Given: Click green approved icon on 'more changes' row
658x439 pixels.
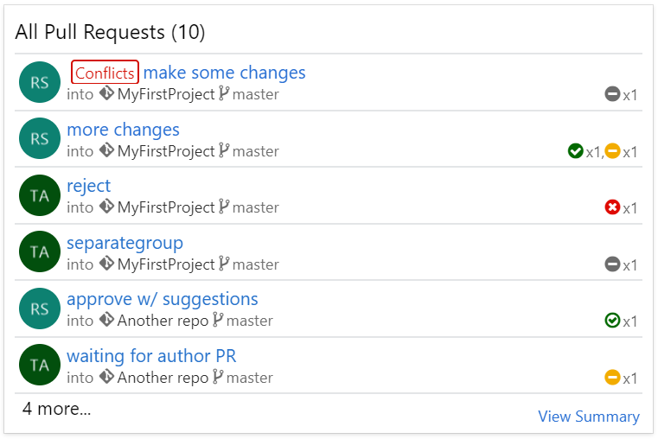Looking at the screenshot, I should (x=575, y=151).
